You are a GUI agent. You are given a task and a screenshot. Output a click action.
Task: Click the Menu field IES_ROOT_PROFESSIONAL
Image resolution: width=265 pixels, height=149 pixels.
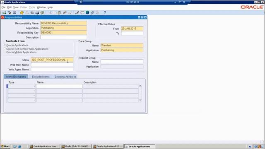pos(52,60)
